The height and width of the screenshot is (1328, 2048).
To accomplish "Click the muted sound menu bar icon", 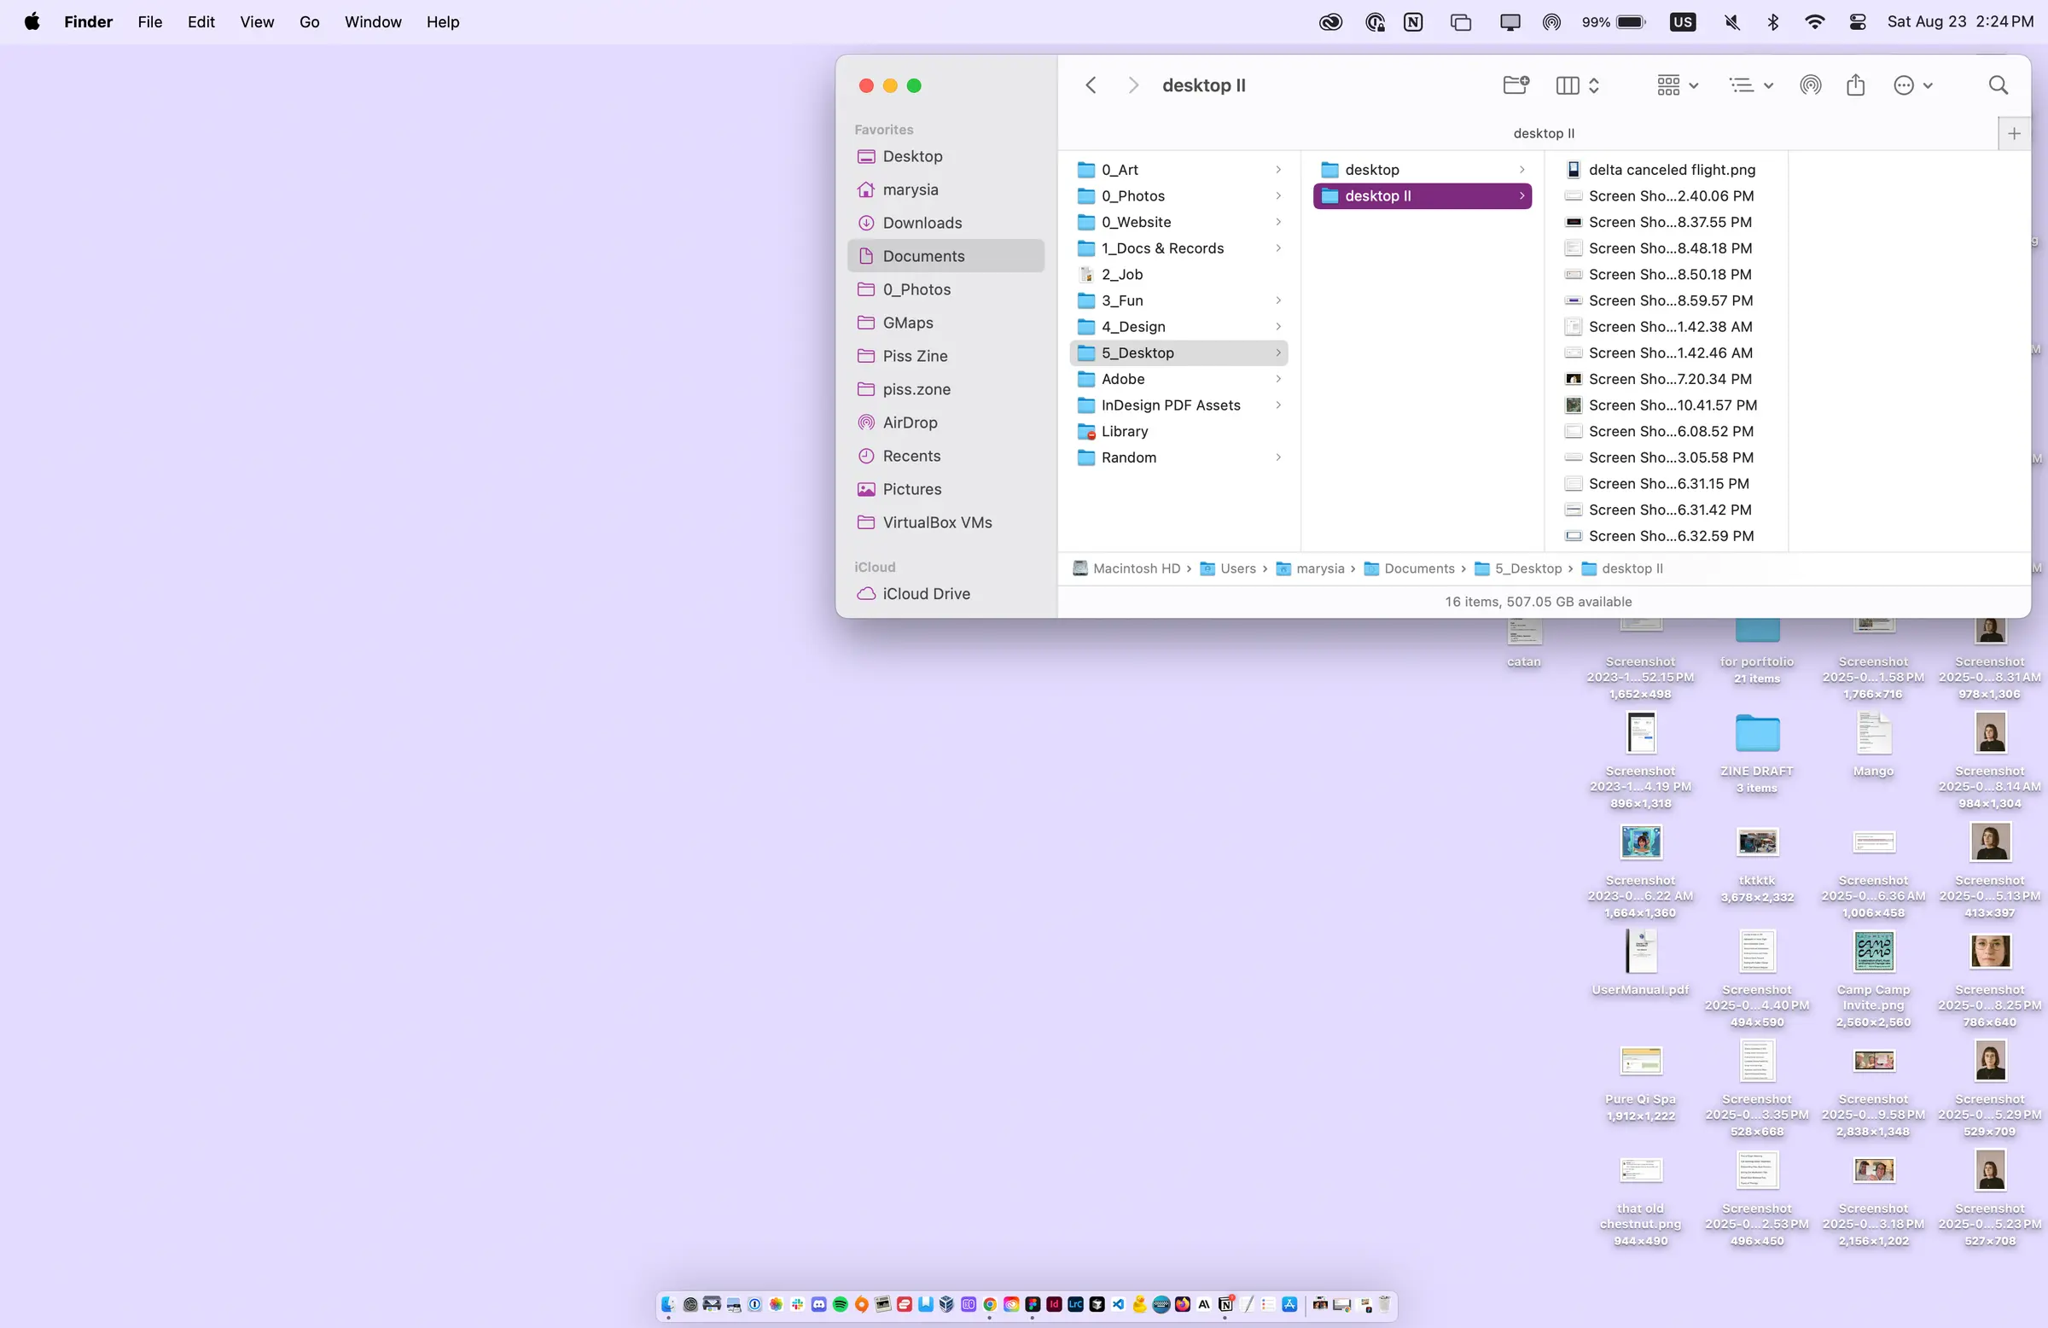I will pos(1731,22).
